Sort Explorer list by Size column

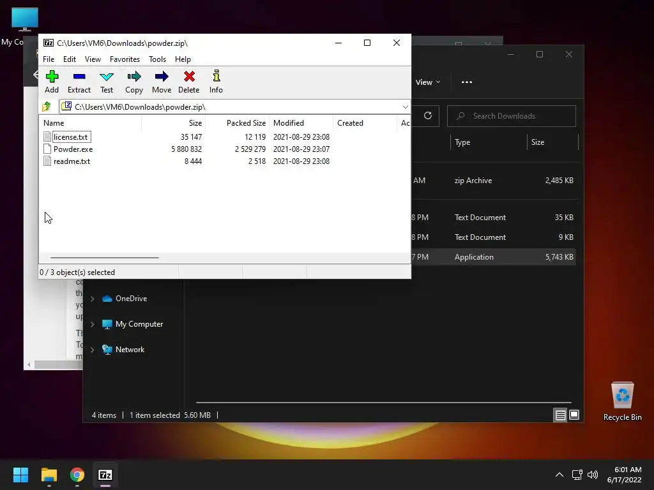pyautogui.click(x=552, y=142)
